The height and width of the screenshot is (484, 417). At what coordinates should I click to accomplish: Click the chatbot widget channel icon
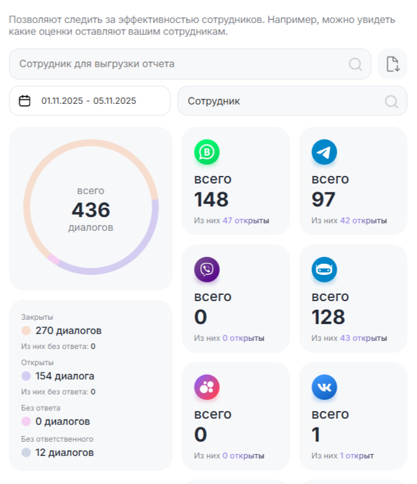[324, 270]
